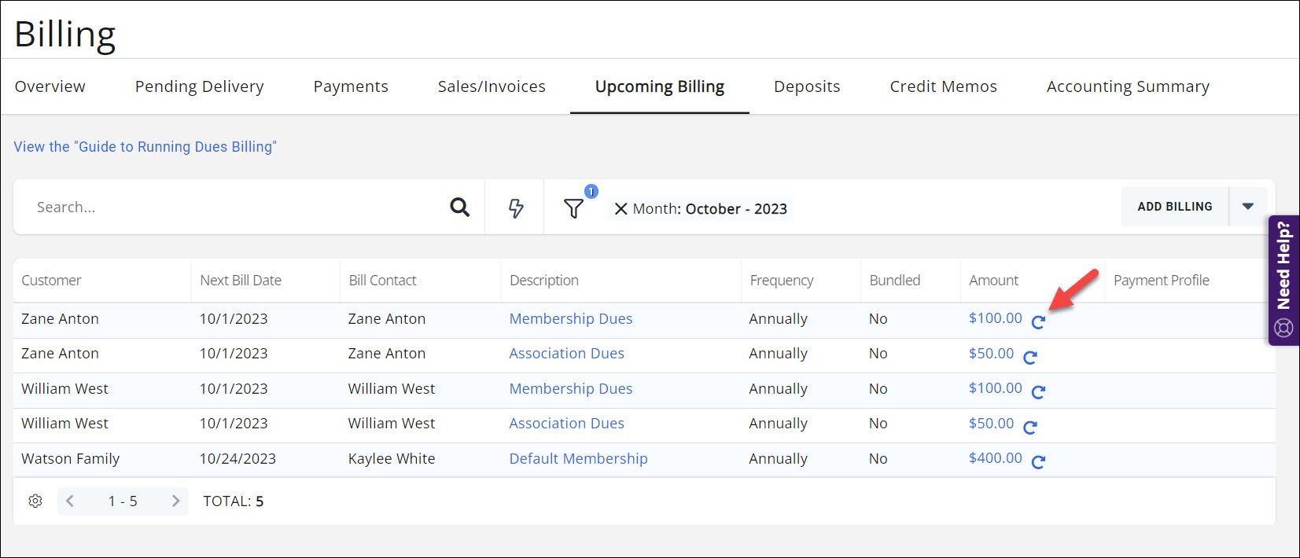
Task: Open table settings gear icon
Action: 35,501
